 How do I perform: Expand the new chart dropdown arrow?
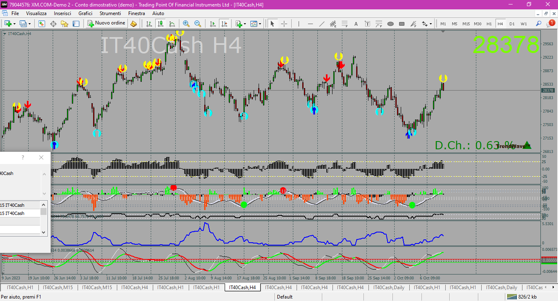click(x=15, y=24)
